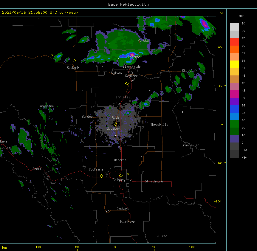
Task: Select the orange 57–60 dBZ legend swatch
Action: (234, 49)
